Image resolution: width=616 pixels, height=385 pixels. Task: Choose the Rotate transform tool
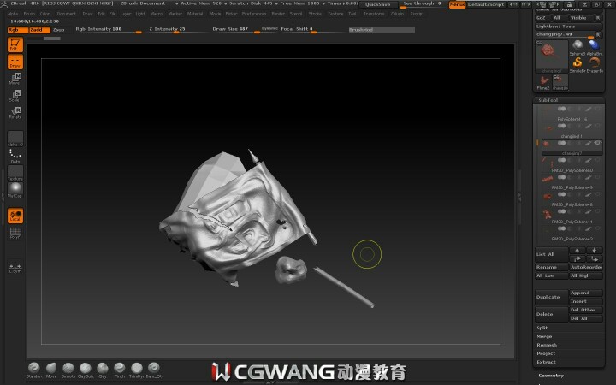click(x=15, y=113)
